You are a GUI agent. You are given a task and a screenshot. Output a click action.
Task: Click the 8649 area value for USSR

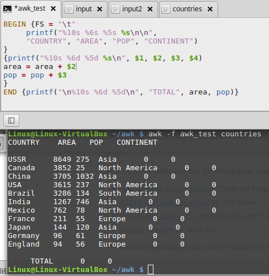[62, 159]
